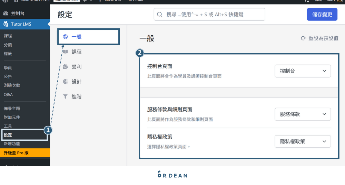
Task: Click description 選擇隱私權政策頁面
Action: 169,147
